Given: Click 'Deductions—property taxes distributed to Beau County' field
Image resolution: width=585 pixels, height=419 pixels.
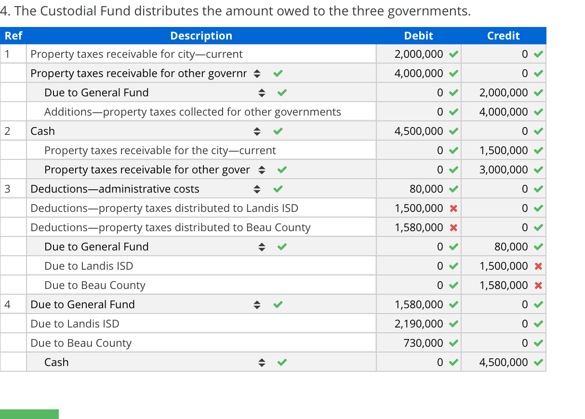Looking at the screenshot, I should 201,227.
